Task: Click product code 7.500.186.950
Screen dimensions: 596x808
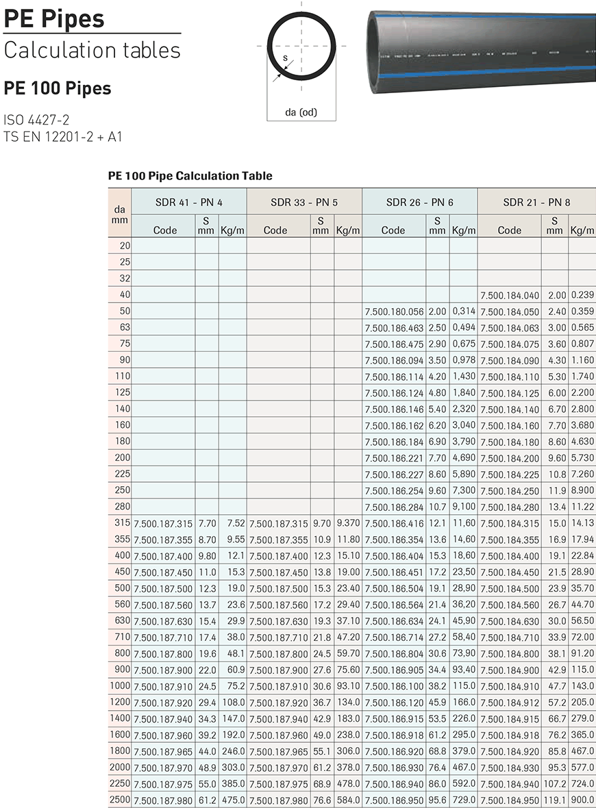Action: pyautogui.click(x=394, y=800)
